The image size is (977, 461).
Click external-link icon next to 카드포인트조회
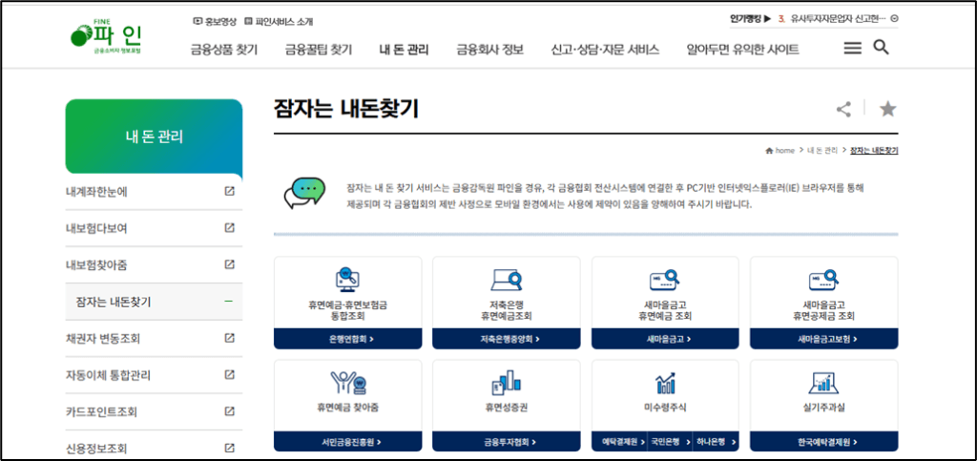pos(229,411)
